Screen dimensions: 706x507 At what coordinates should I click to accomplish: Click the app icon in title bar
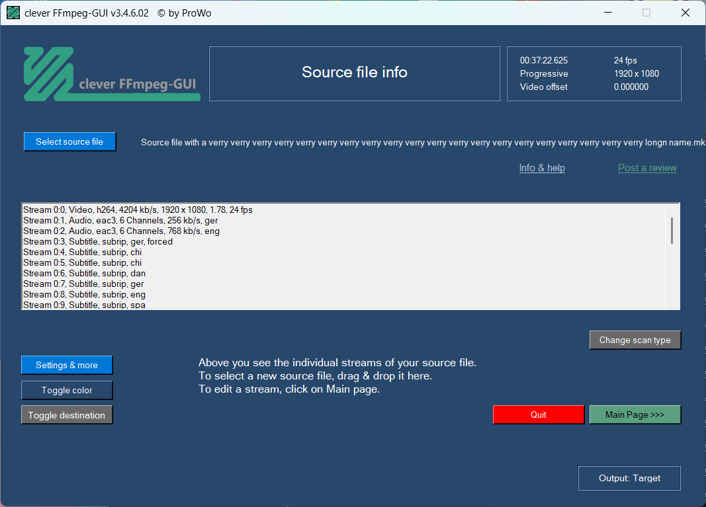(13, 13)
